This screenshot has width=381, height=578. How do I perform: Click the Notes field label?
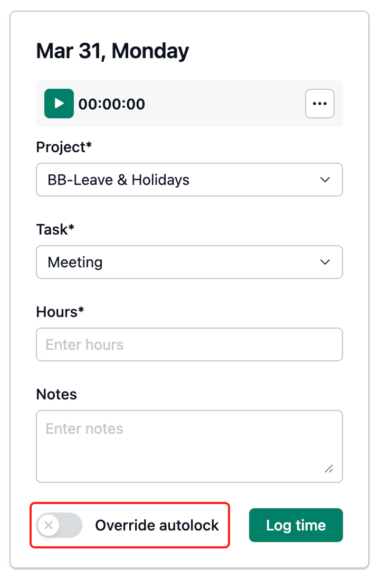click(56, 394)
